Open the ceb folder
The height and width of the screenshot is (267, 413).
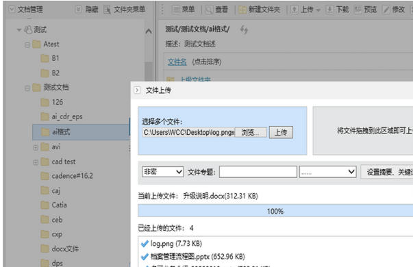(51, 219)
